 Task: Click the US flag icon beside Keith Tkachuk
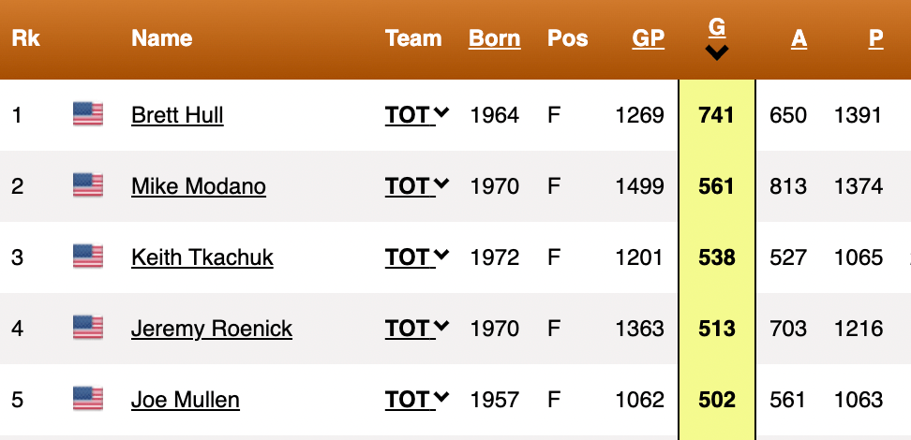point(87,257)
